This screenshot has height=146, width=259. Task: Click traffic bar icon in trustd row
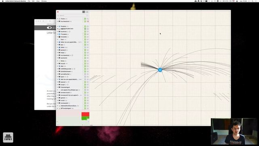[88, 101]
